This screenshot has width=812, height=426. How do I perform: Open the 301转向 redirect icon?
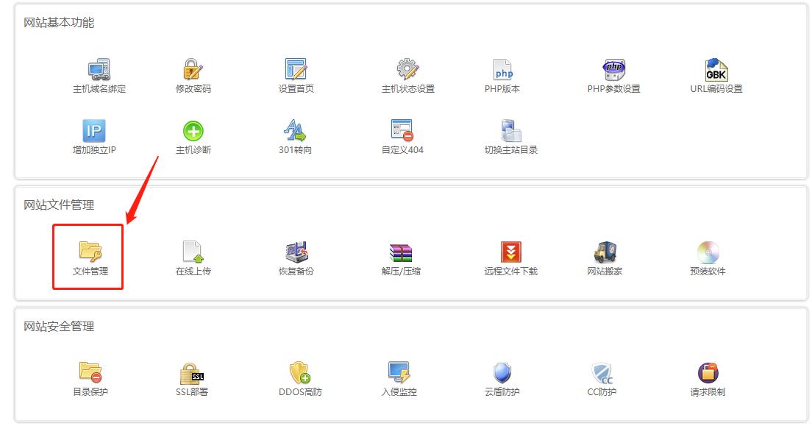click(296, 131)
